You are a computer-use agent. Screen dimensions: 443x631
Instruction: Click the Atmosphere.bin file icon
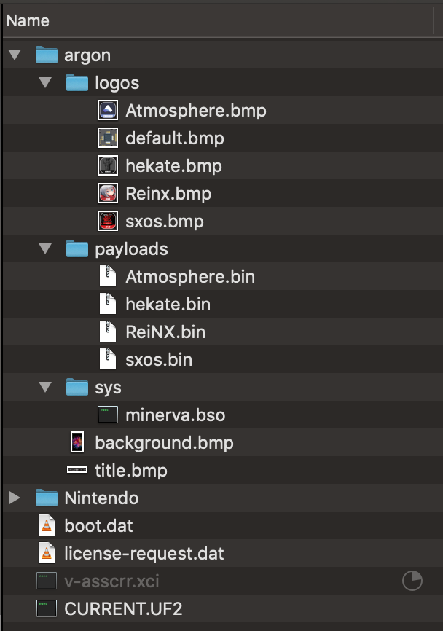pos(108,276)
